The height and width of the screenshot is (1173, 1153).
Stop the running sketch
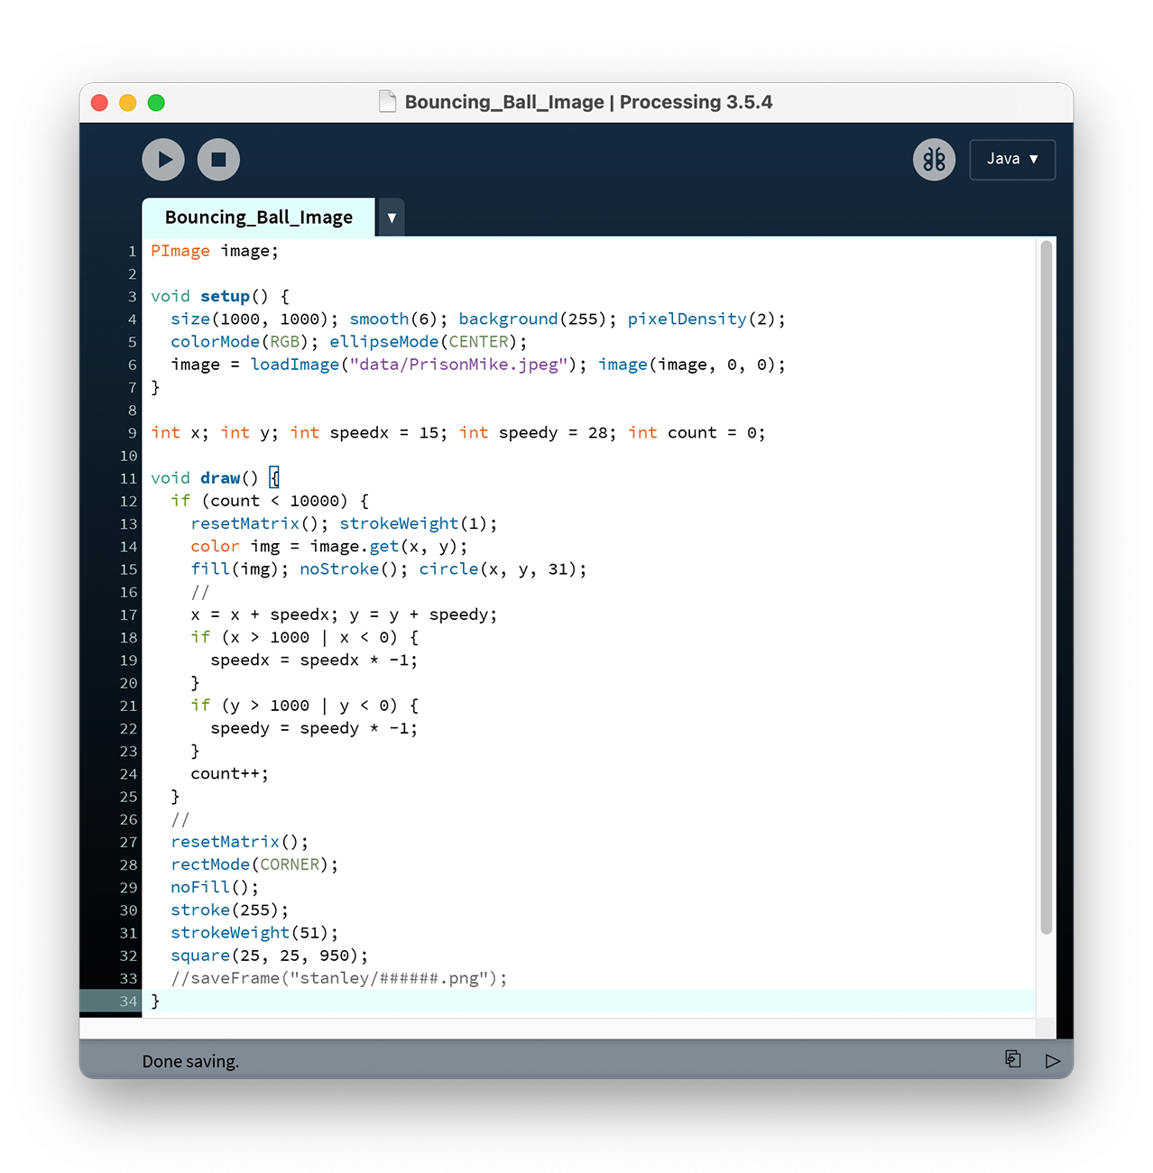coord(218,160)
